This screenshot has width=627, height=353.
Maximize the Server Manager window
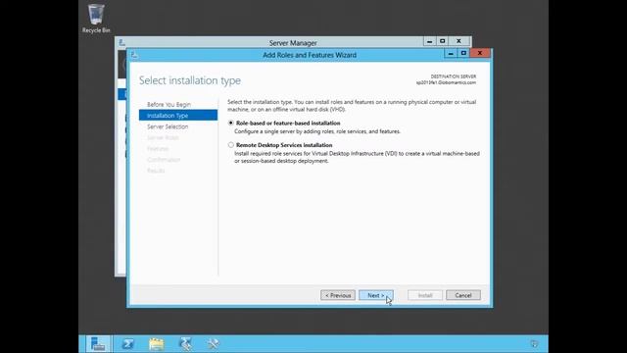point(442,41)
